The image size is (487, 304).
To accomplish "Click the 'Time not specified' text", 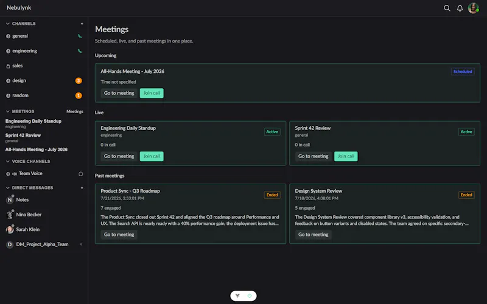I will click(x=118, y=82).
